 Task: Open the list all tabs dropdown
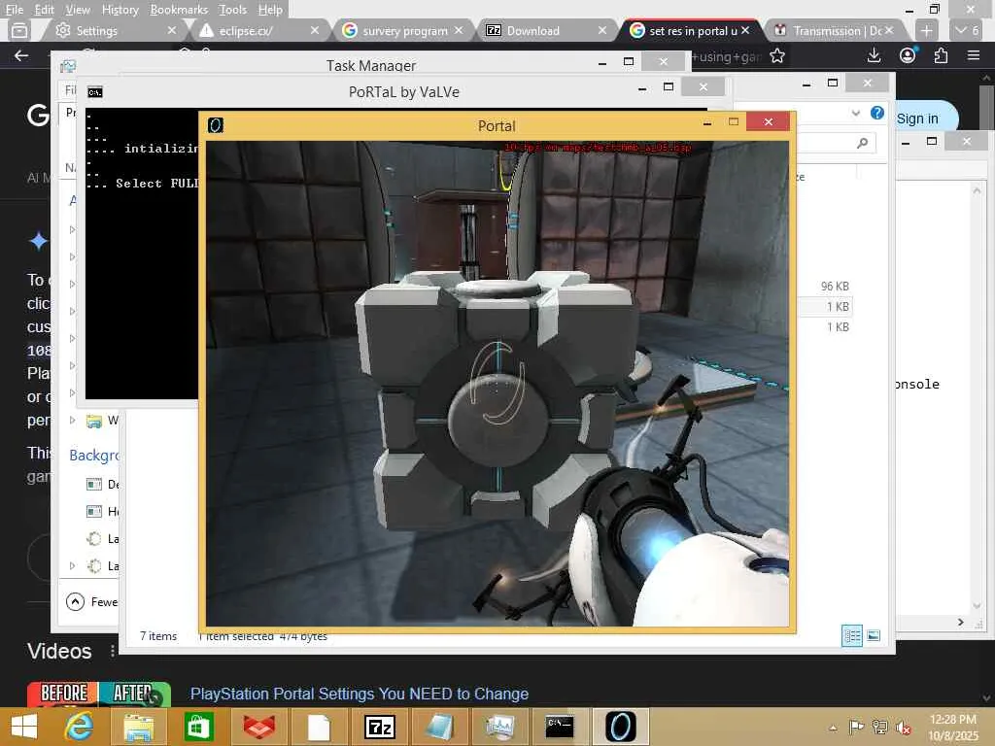point(967,30)
